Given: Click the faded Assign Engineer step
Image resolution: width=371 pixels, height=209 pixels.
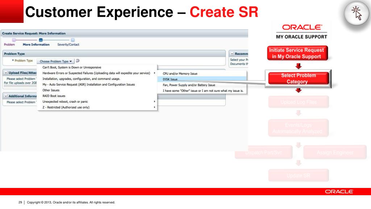Looking at the screenshot, I should [x=335, y=152].
